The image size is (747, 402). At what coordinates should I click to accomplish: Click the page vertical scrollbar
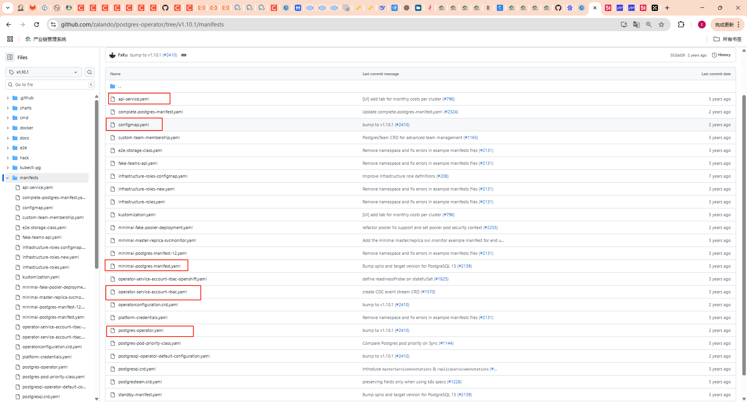tap(744, 236)
